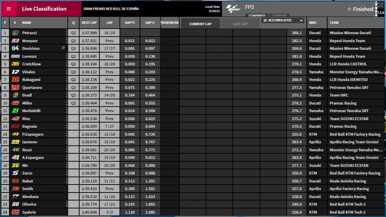Image resolution: width=386 pixels, height=217 pixels.
Task: Click the Finished session status
Action: tap(360, 9)
